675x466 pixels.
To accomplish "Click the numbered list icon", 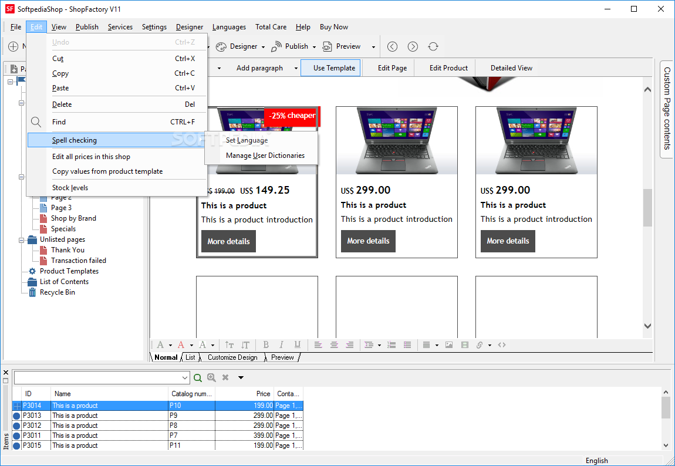I will [392, 345].
